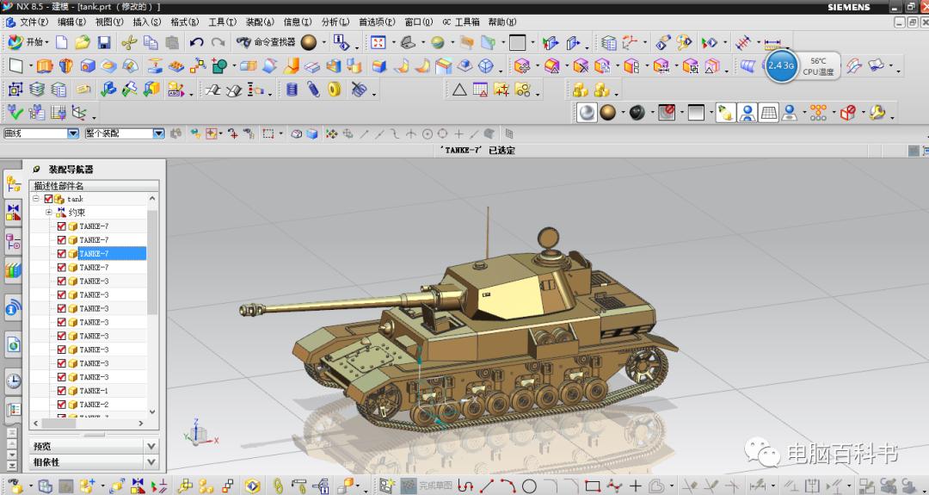Click the Open folder icon
The width and height of the screenshot is (929, 495).
tap(83, 42)
